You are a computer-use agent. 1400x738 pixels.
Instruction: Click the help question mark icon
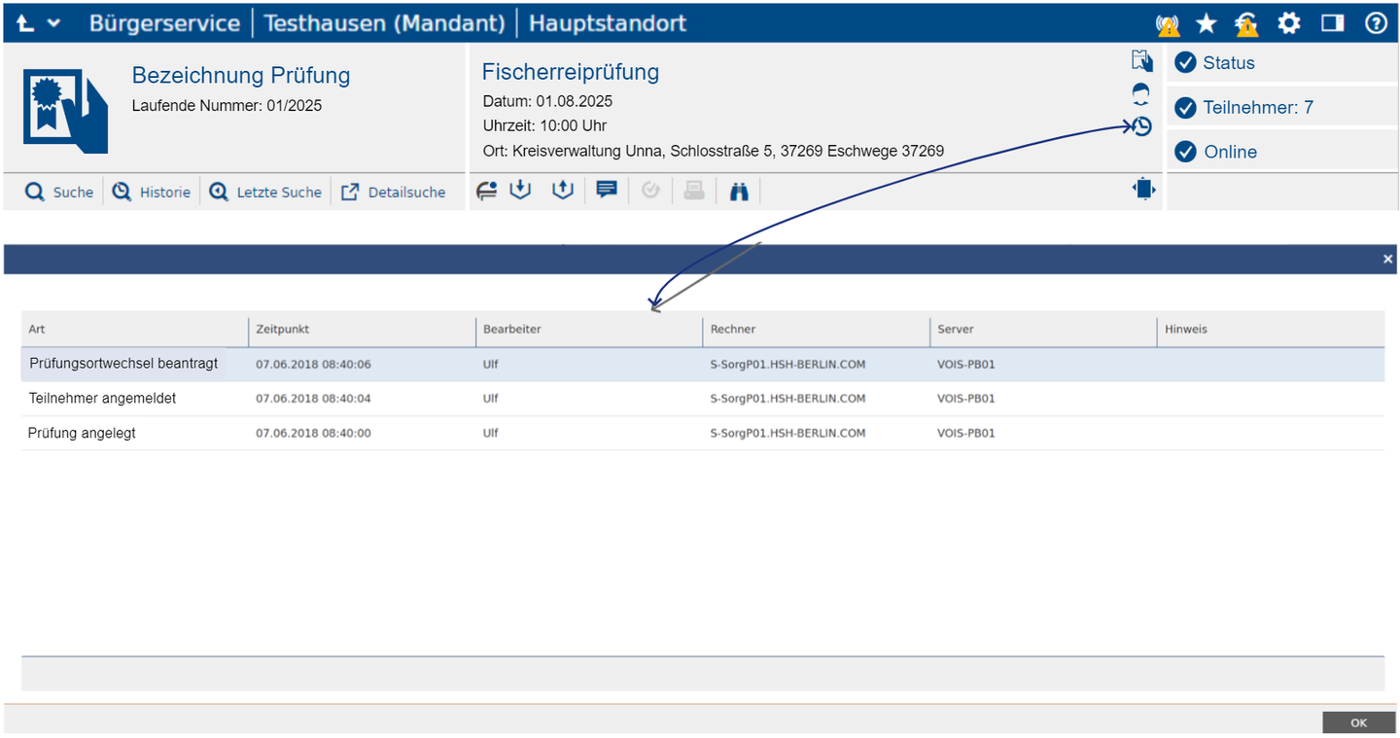tap(1376, 23)
